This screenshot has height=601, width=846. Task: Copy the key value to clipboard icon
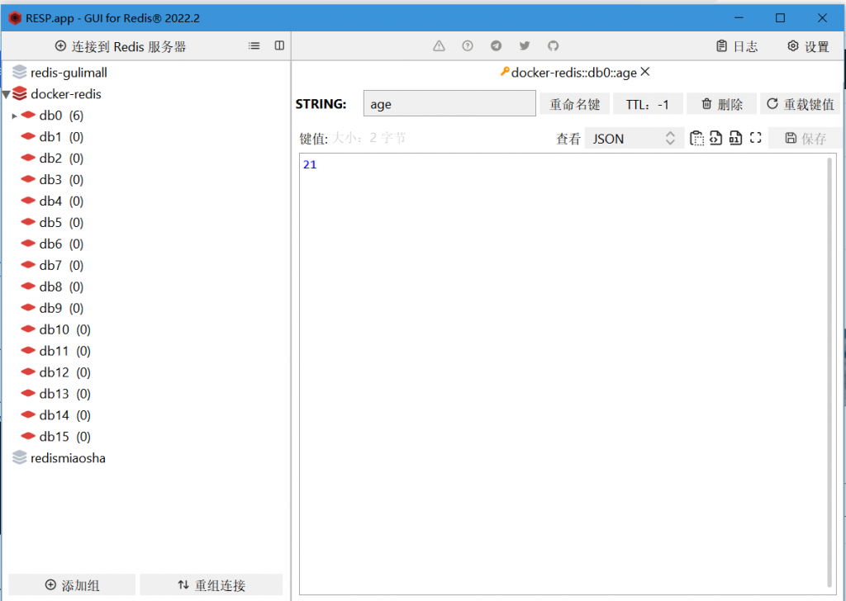click(x=696, y=139)
